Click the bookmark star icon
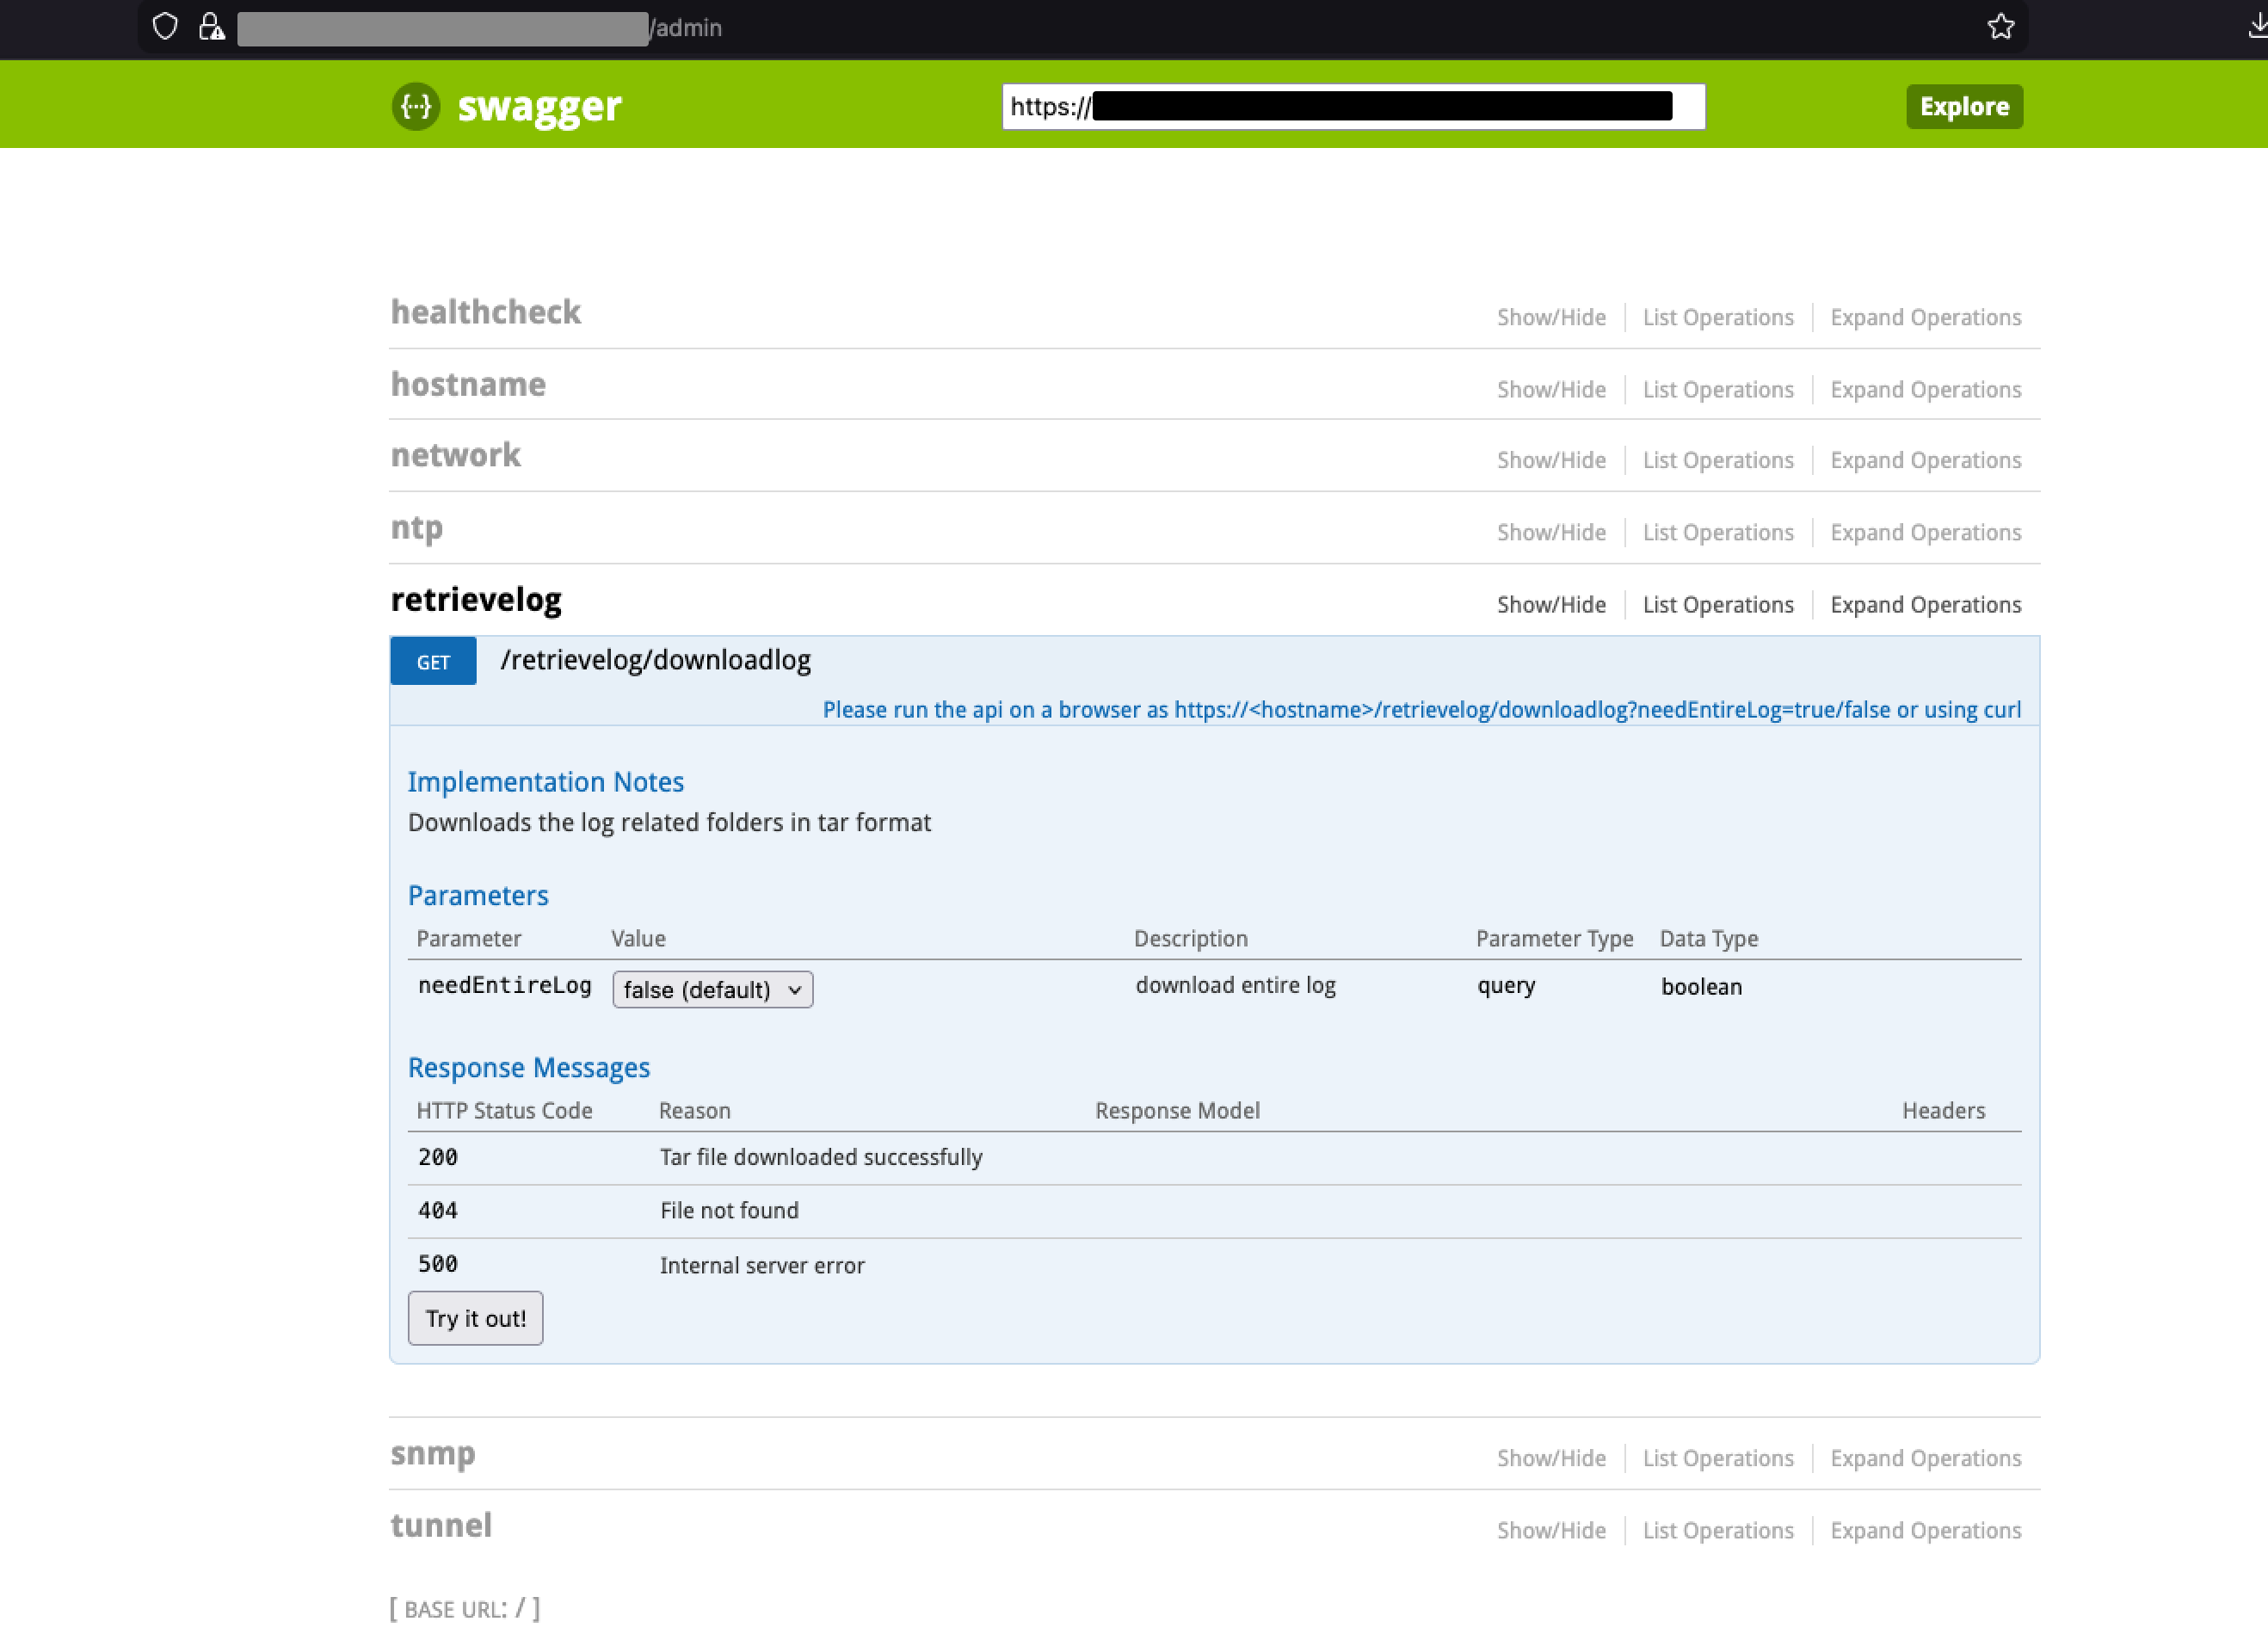This screenshot has width=2268, height=1640. [2000, 27]
